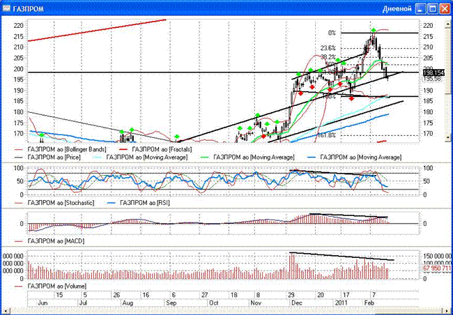The height and width of the screenshot is (315, 453).
Task: Click the Feb month label on the time axis
Action: click(369, 303)
